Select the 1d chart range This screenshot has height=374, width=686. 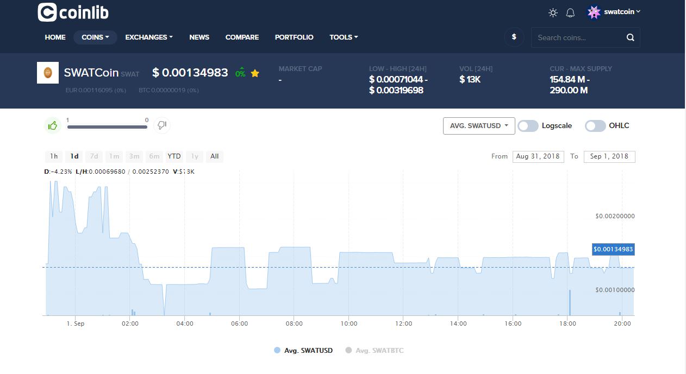[74, 156]
